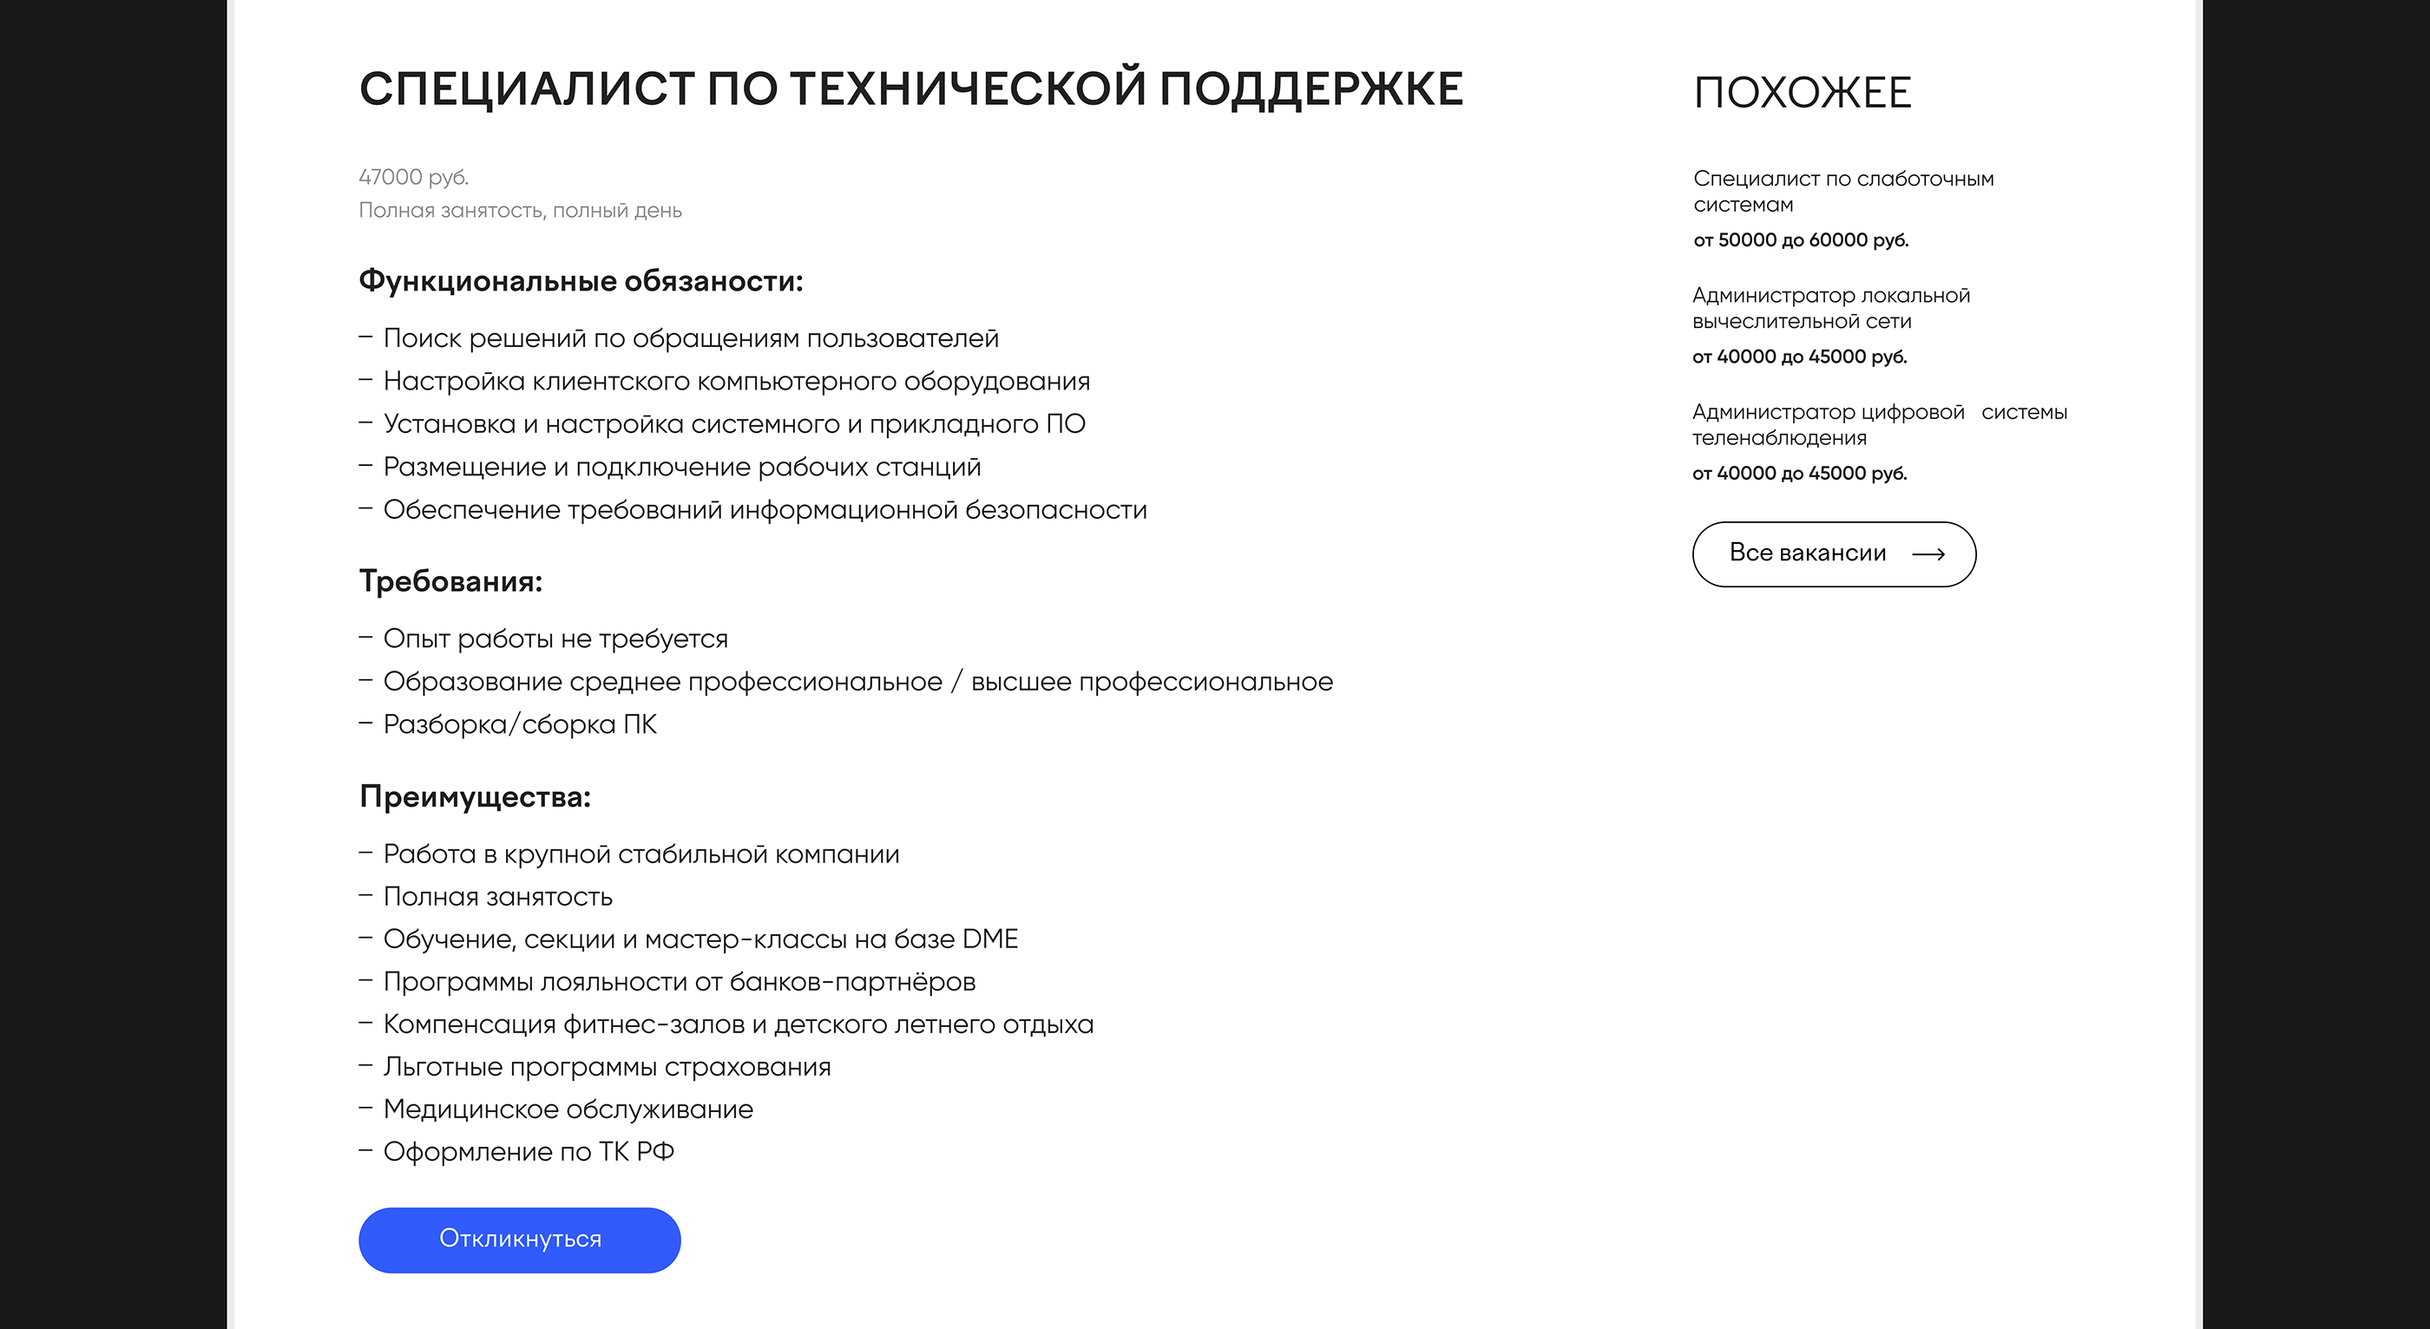Click the blue Откликнуться button
This screenshot has width=2430, height=1329.
[x=519, y=1240]
